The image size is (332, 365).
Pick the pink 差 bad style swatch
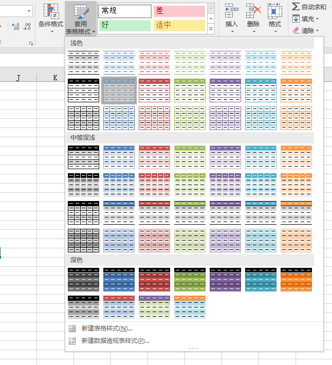(x=178, y=11)
